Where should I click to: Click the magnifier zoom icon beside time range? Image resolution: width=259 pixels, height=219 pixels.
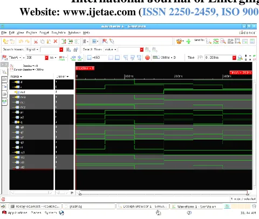click(240, 58)
